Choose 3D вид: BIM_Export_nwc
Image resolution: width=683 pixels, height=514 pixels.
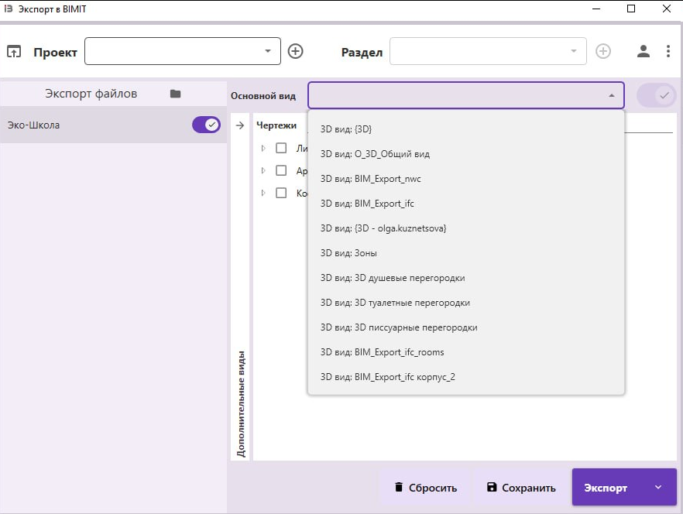pyautogui.click(x=466, y=179)
